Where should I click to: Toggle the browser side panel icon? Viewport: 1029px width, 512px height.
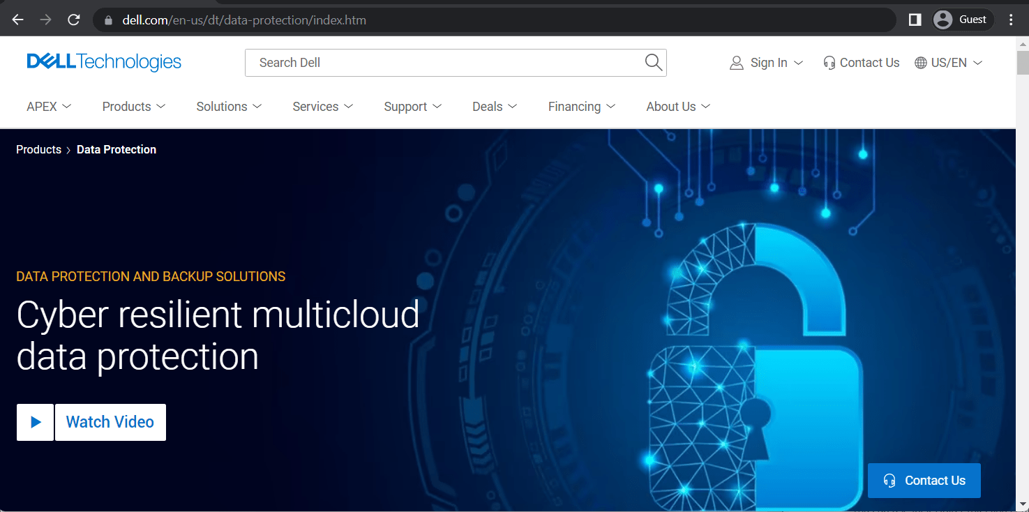(915, 20)
